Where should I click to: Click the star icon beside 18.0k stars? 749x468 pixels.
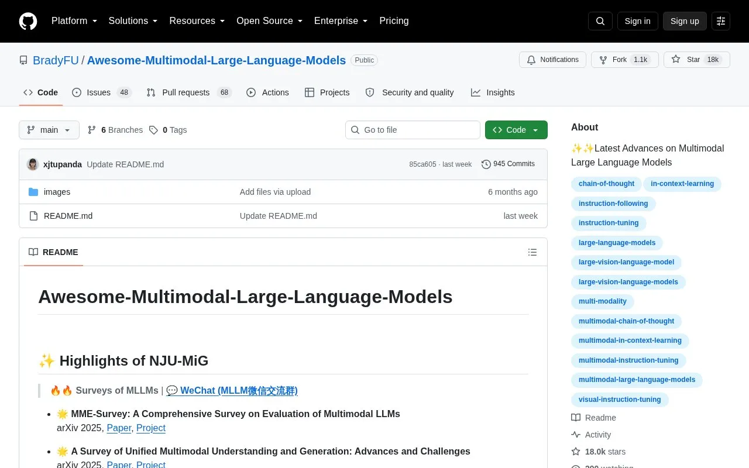[x=576, y=452]
